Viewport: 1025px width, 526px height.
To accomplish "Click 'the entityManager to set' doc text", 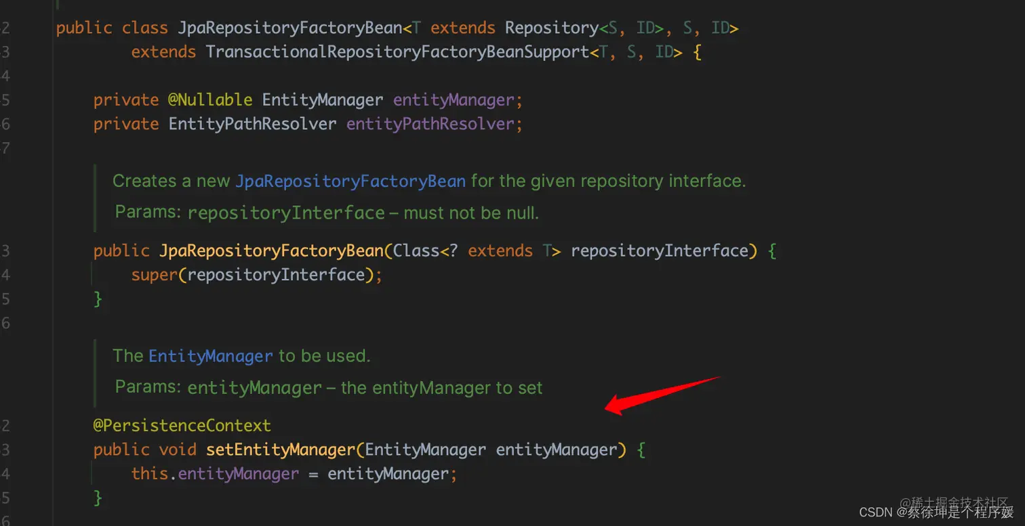I will pos(442,388).
